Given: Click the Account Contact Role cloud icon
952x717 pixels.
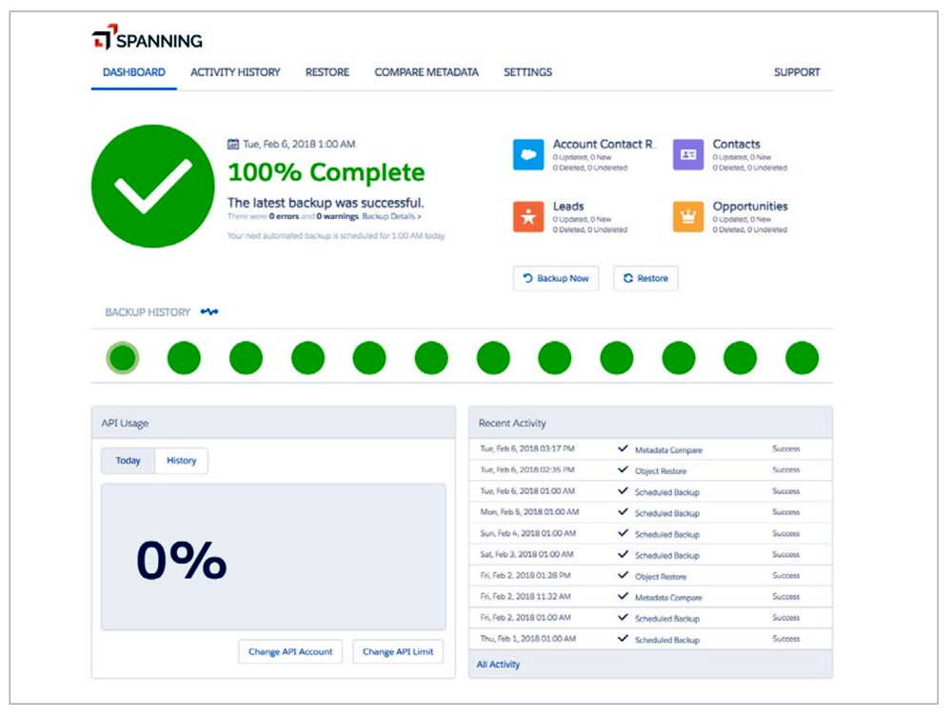Looking at the screenshot, I should (528, 154).
